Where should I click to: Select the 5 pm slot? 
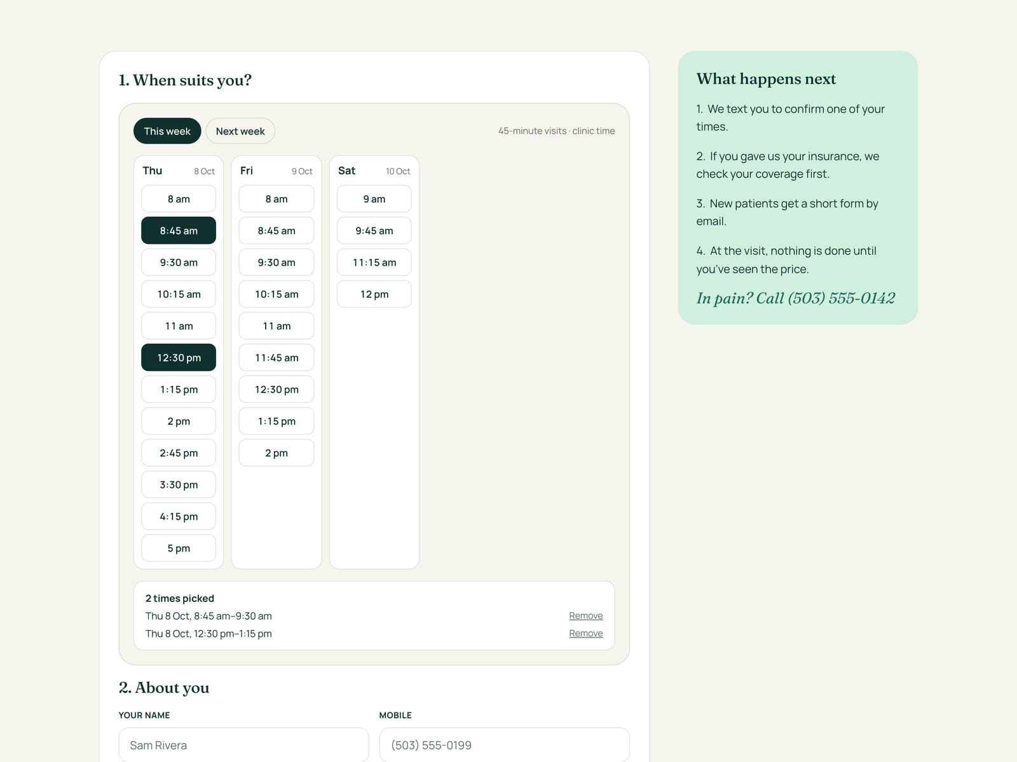click(x=179, y=548)
